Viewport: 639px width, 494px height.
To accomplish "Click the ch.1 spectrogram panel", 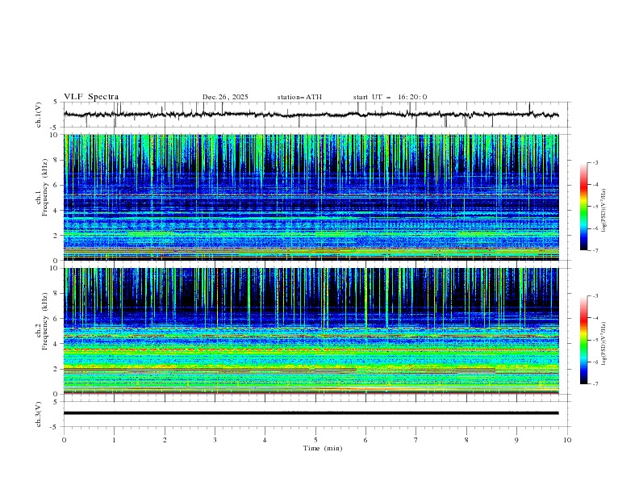I will pos(311,197).
